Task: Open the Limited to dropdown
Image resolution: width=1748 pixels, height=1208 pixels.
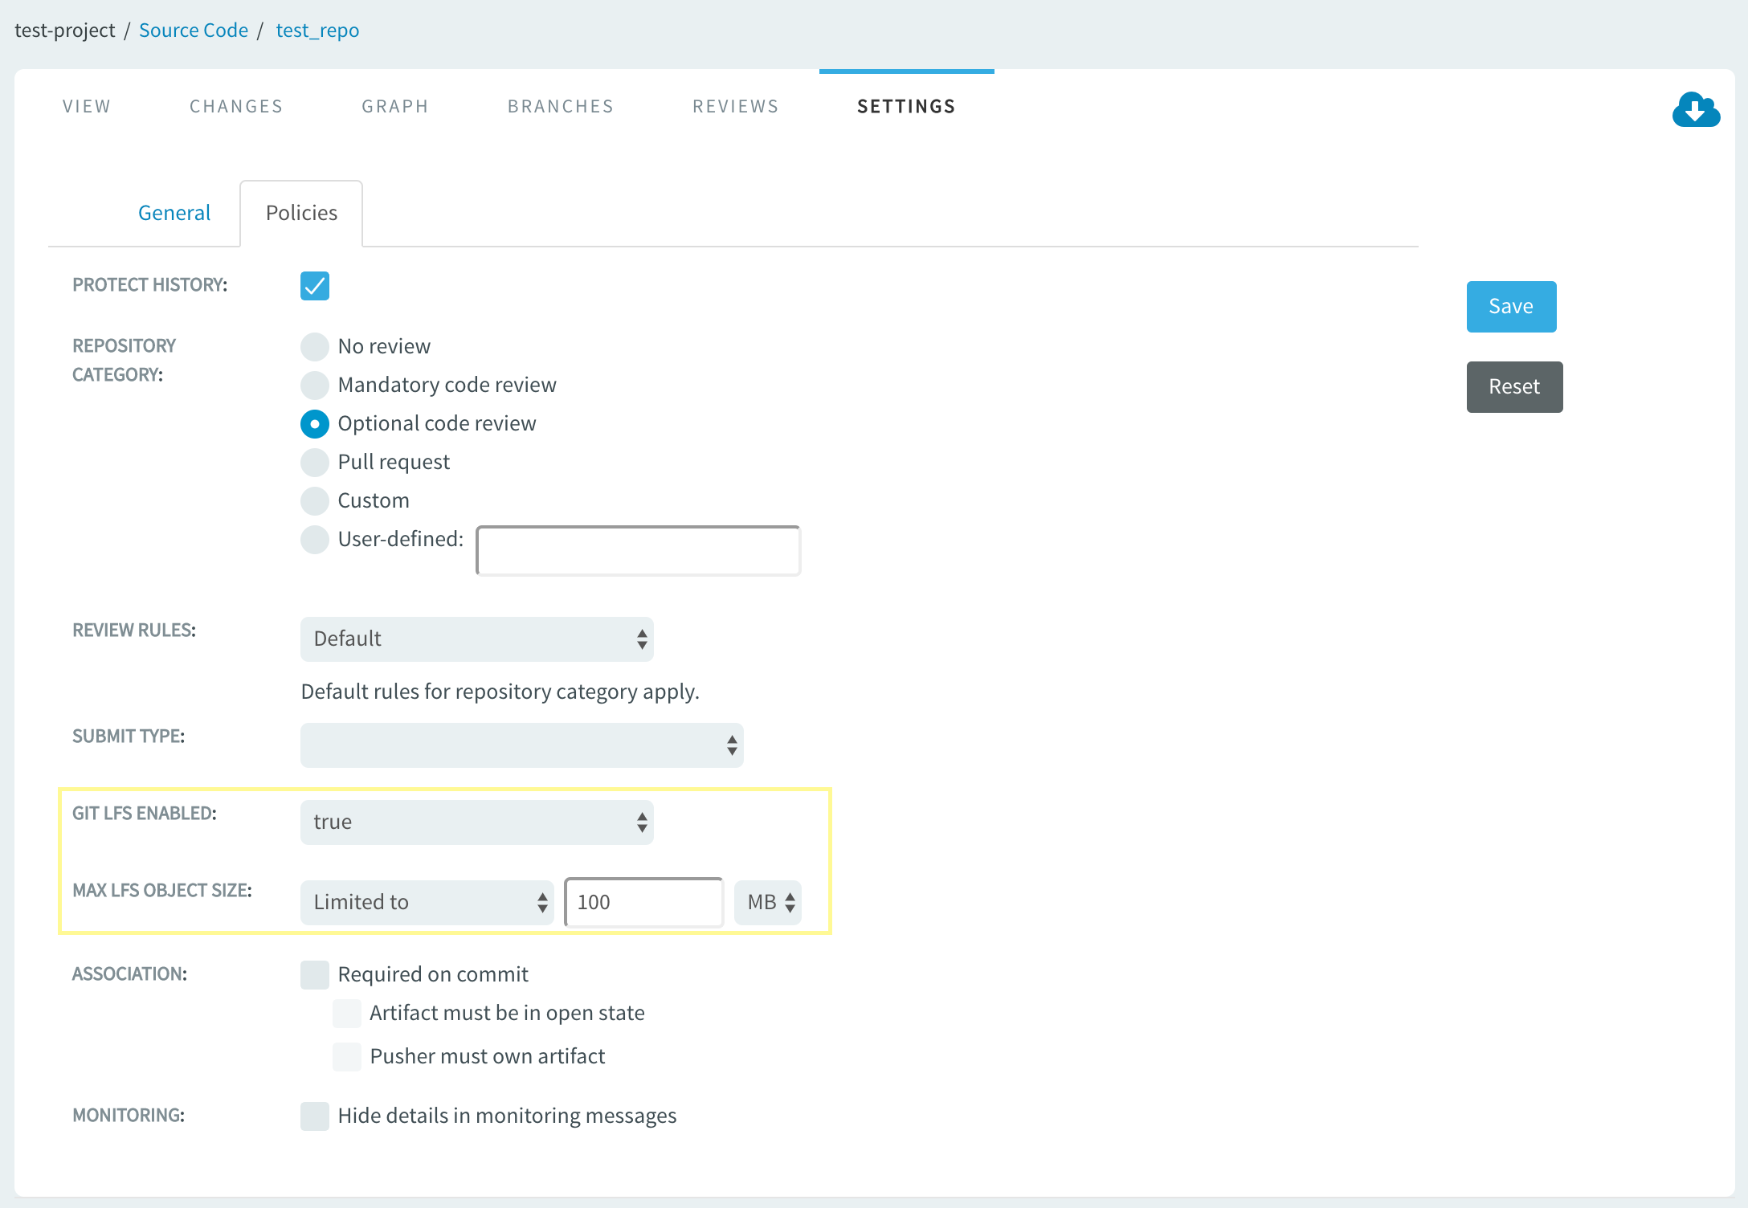Action: (x=427, y=903)
